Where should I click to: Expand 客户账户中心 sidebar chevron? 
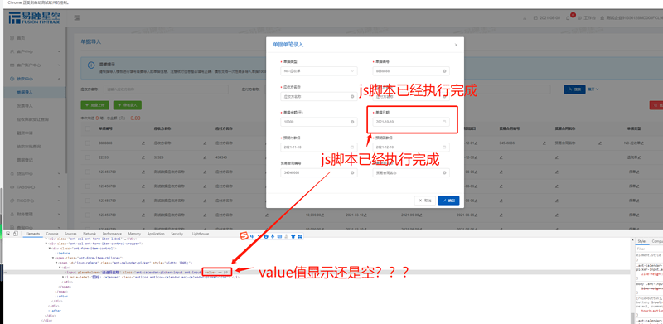click(59, 65)
